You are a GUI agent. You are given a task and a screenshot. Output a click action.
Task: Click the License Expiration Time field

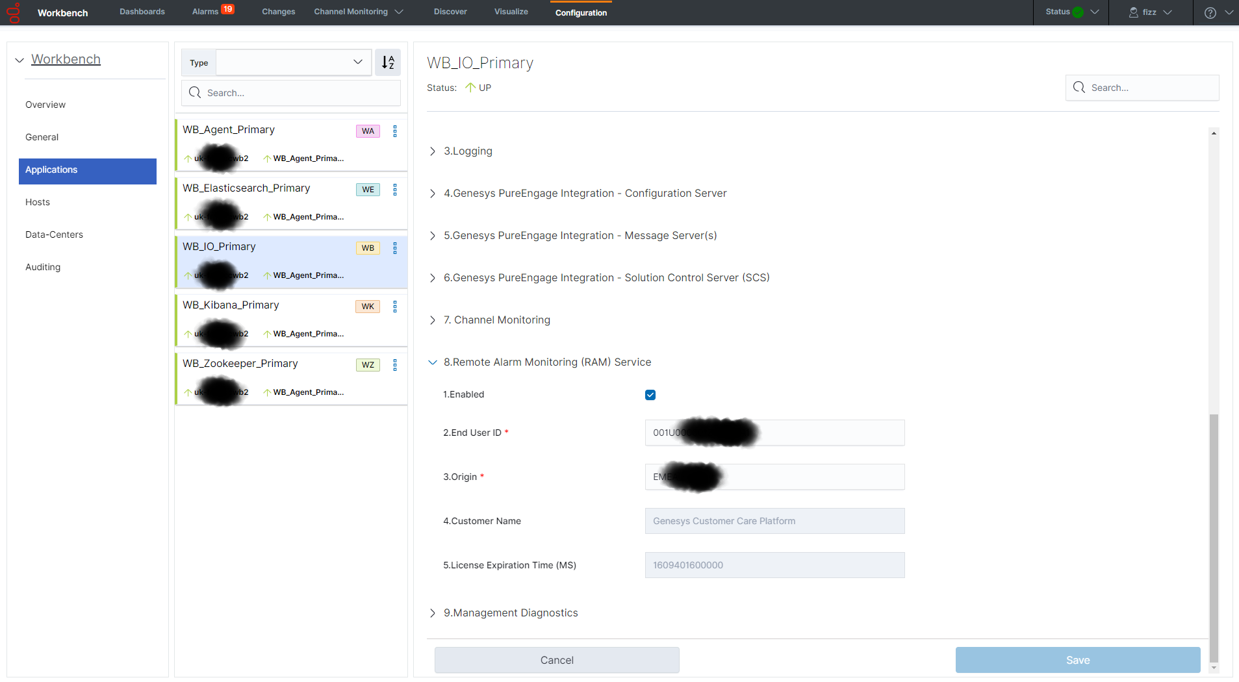774,565
